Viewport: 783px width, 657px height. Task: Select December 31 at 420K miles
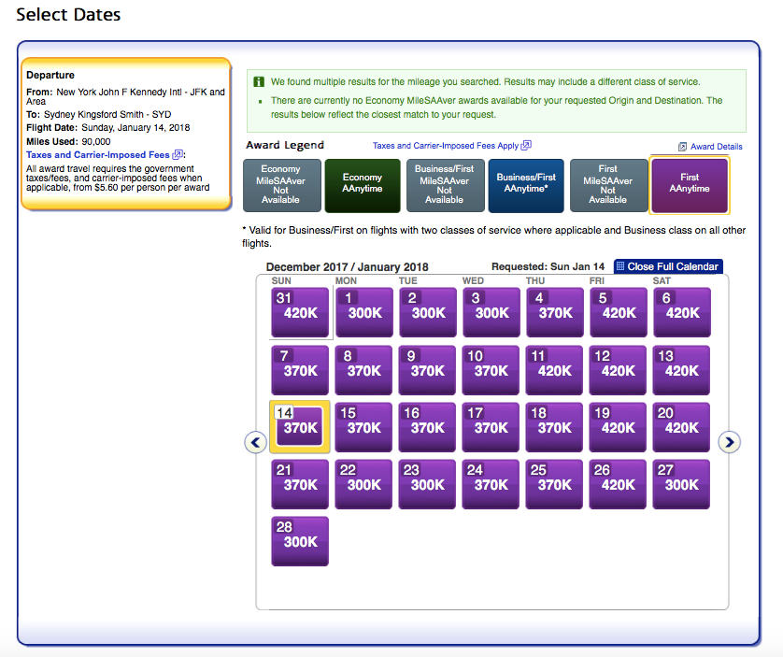click(x=300, y=312)
